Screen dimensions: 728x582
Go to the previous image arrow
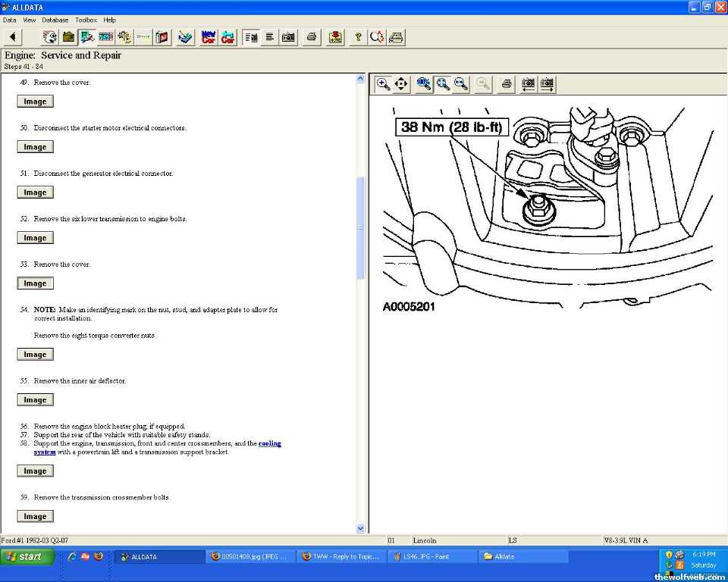528,84
